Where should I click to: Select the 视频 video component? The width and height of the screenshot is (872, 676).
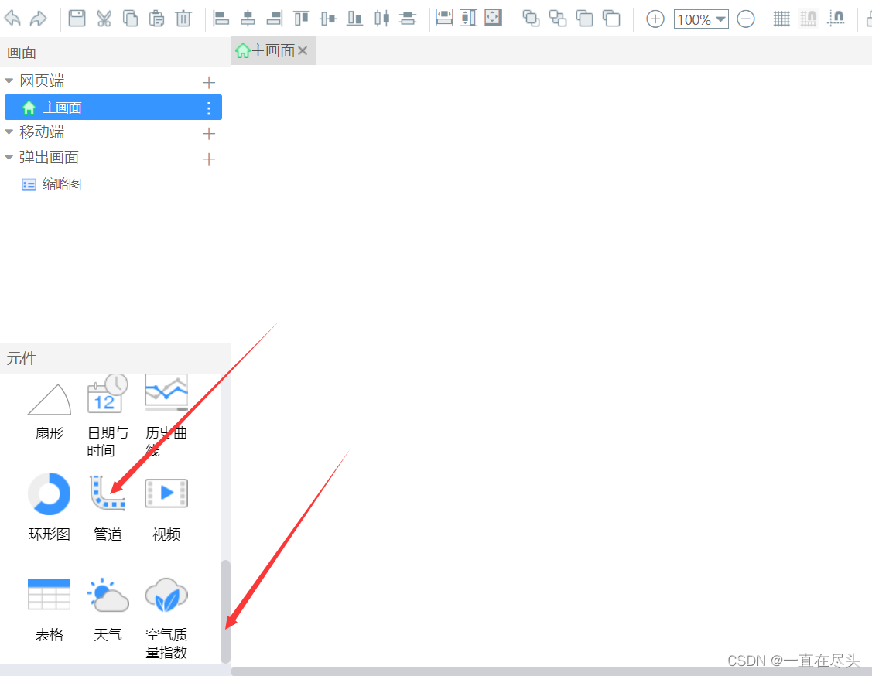tap(166, 509)
